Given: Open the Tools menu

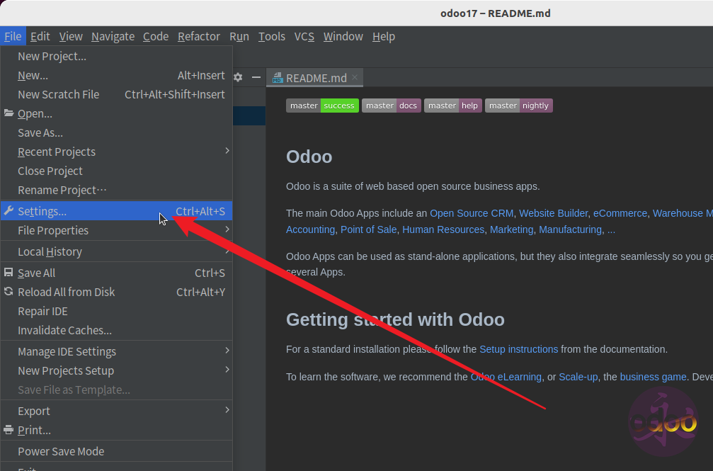Looking at the screenshot, I should pos(272,36).
